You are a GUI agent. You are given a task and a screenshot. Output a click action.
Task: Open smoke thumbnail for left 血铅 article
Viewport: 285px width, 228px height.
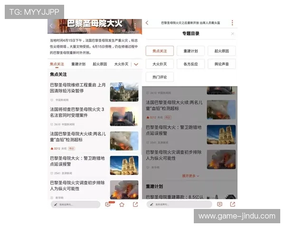coord(124,141)
